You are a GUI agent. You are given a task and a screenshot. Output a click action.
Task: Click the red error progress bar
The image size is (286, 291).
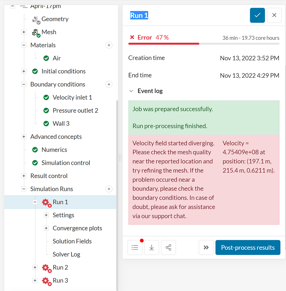point(164,44)
